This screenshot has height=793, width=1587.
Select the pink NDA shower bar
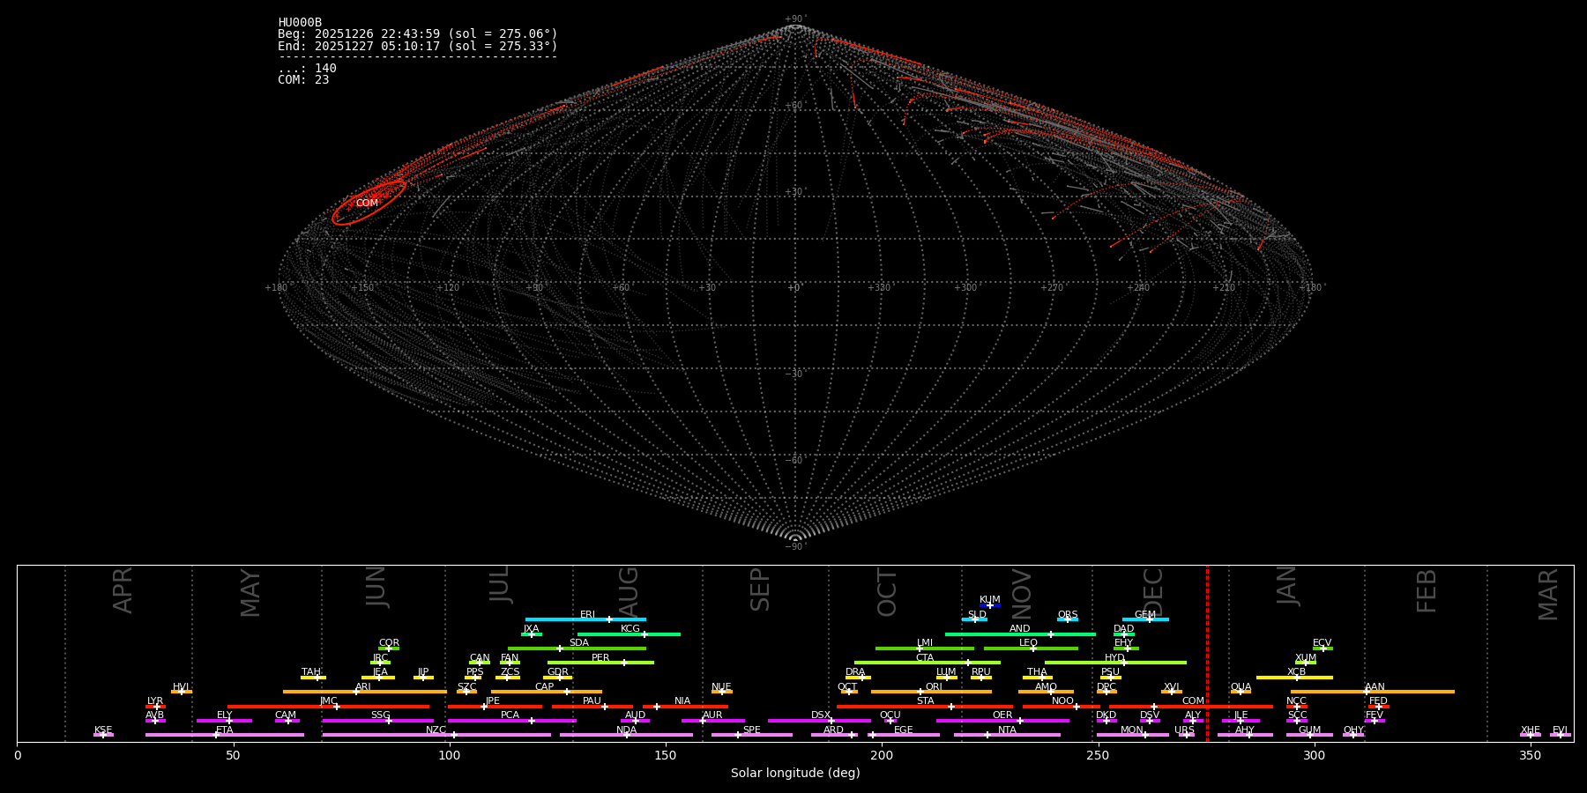click(626, 735)
